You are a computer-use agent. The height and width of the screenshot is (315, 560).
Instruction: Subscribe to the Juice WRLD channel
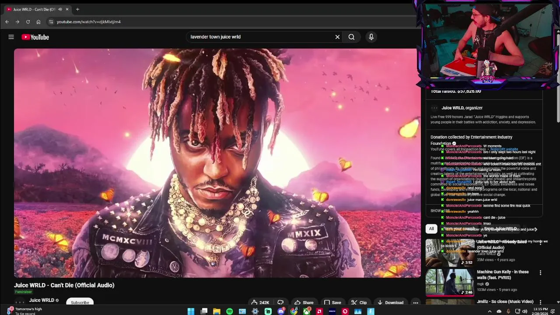(80, 302)
